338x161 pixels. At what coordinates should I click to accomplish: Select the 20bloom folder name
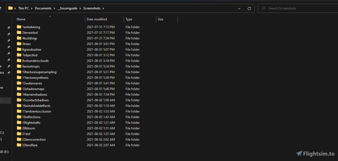tap(29, 128)
